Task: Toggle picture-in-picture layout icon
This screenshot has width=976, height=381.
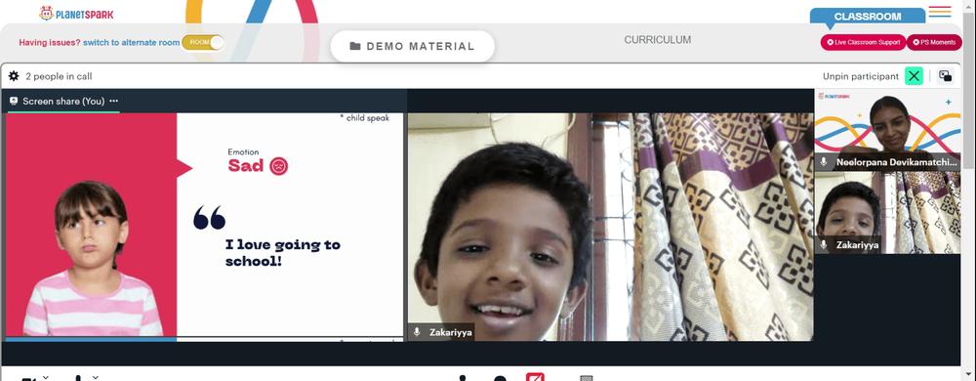Action: (x=946, y=76)
